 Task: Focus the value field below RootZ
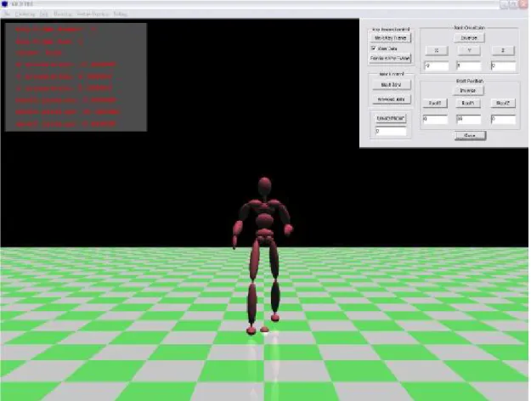pos(503,119)
